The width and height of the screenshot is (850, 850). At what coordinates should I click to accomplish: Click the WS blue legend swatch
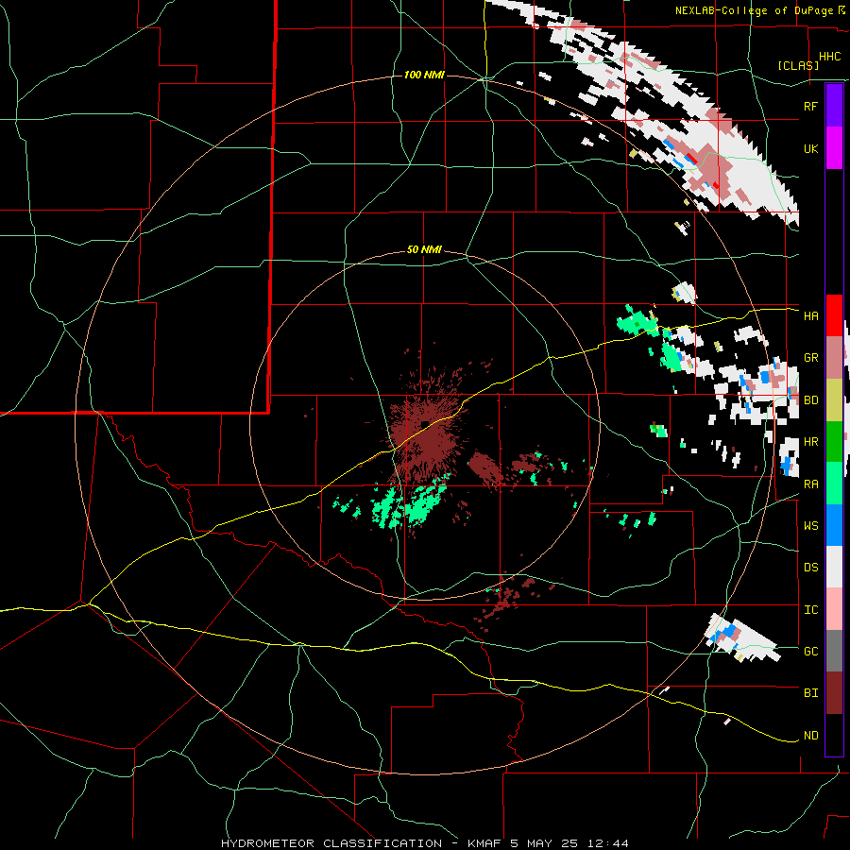tap(834, 525)
